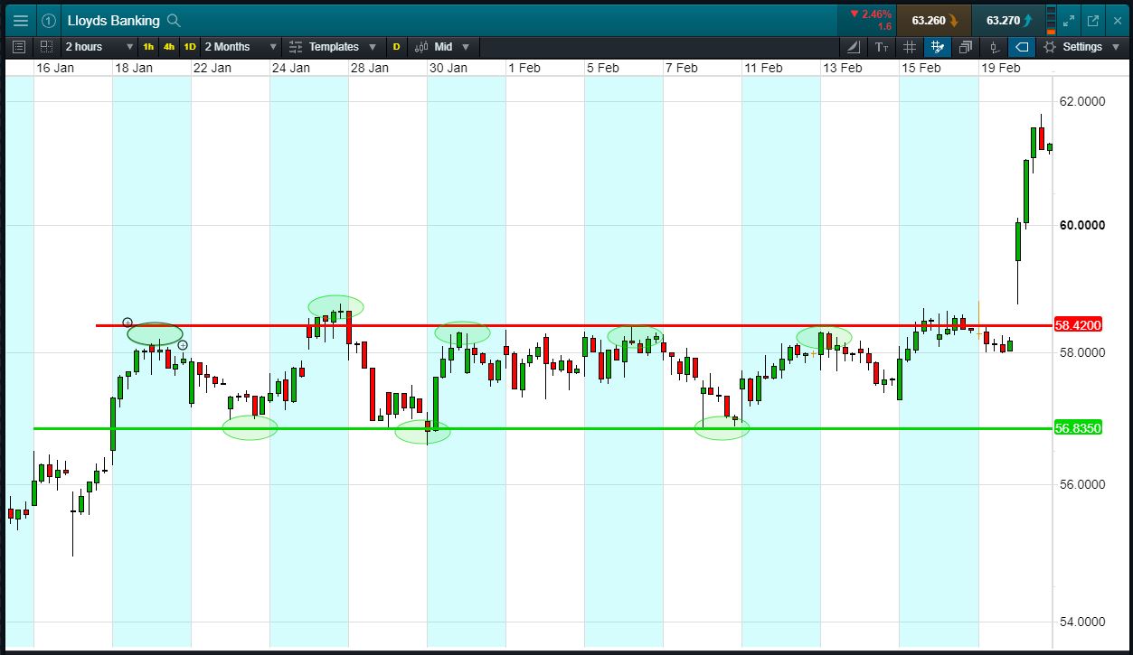1133x655 pixels.
Task: Switch chart to 1D interval
Action: tap(190, 46)
